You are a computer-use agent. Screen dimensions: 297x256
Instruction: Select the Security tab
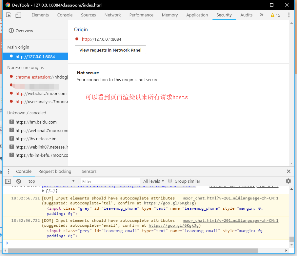(224, 15)
